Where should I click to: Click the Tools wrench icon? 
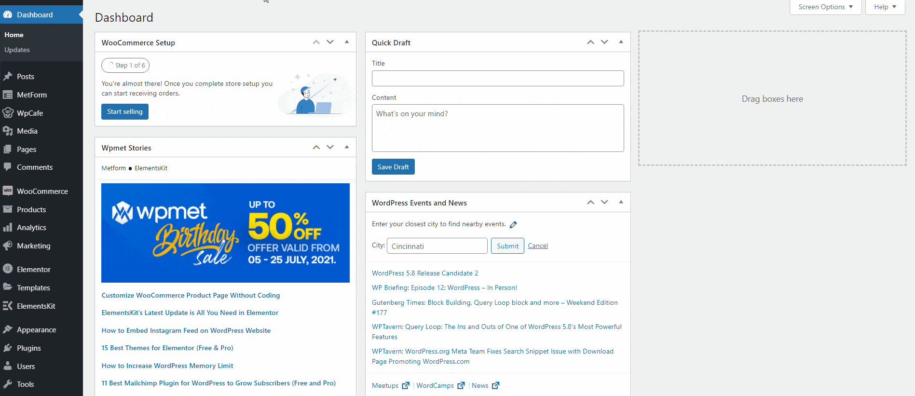click(x=8, y=384)
